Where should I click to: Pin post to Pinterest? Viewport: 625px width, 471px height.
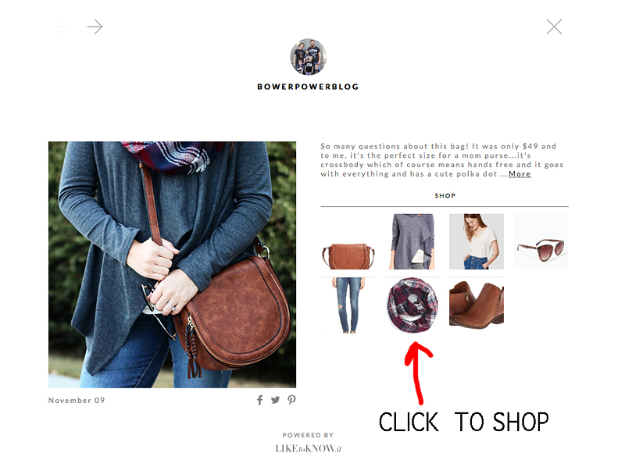[x=291, y=400]
